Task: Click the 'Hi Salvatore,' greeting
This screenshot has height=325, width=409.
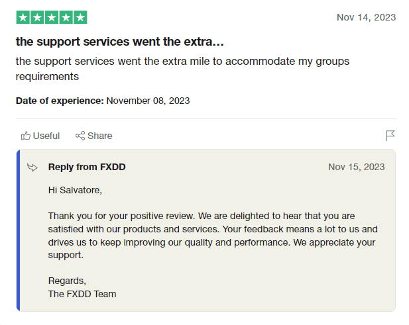Action: point(76,190)
